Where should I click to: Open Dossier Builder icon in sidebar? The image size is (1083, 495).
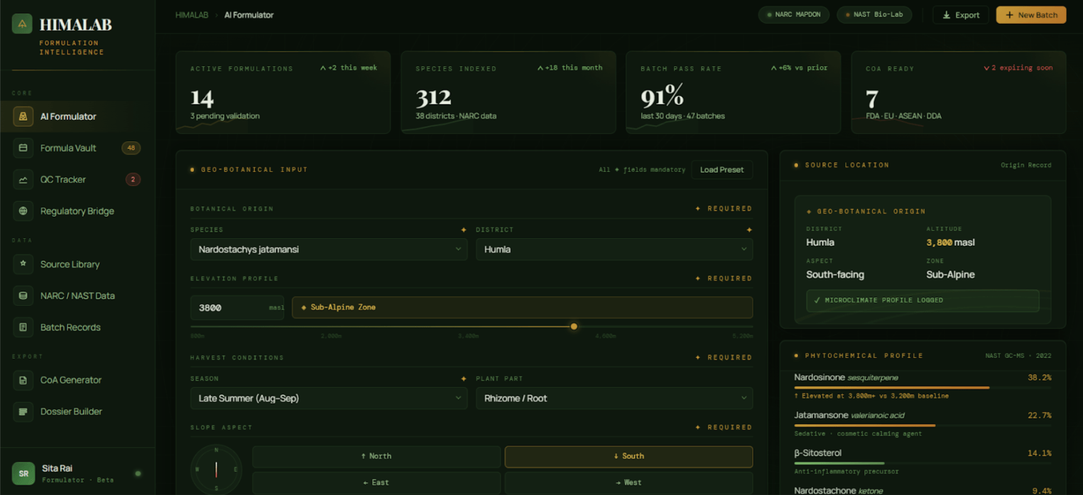point(23,411)
